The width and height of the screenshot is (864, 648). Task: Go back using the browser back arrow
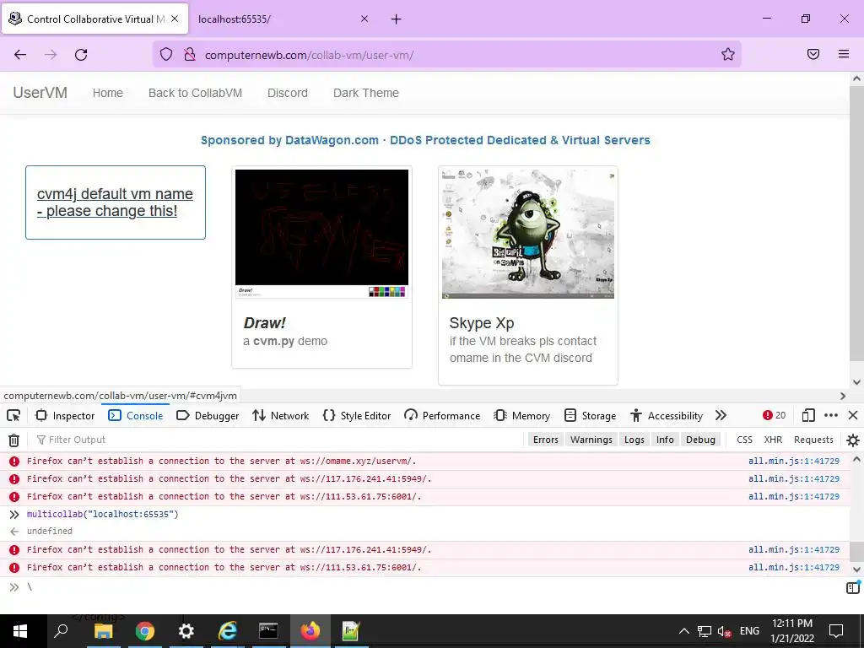coord(20,54)
